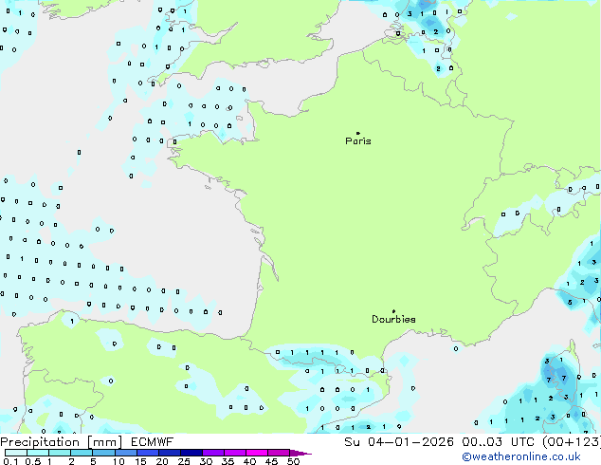Click the '25' legend scale value
This screenshot has height=465, width=601.
pos(184,461)
